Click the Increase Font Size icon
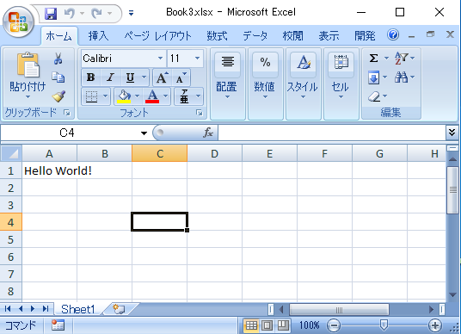 point(163,77)
